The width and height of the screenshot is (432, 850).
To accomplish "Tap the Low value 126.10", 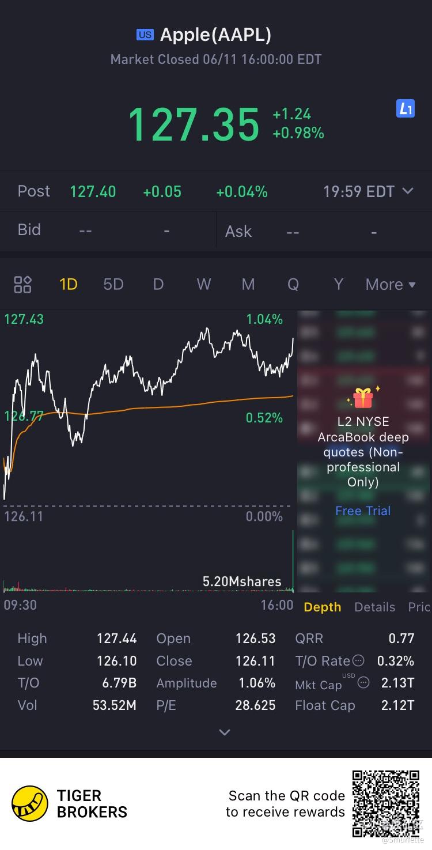I will pos(117,661).
